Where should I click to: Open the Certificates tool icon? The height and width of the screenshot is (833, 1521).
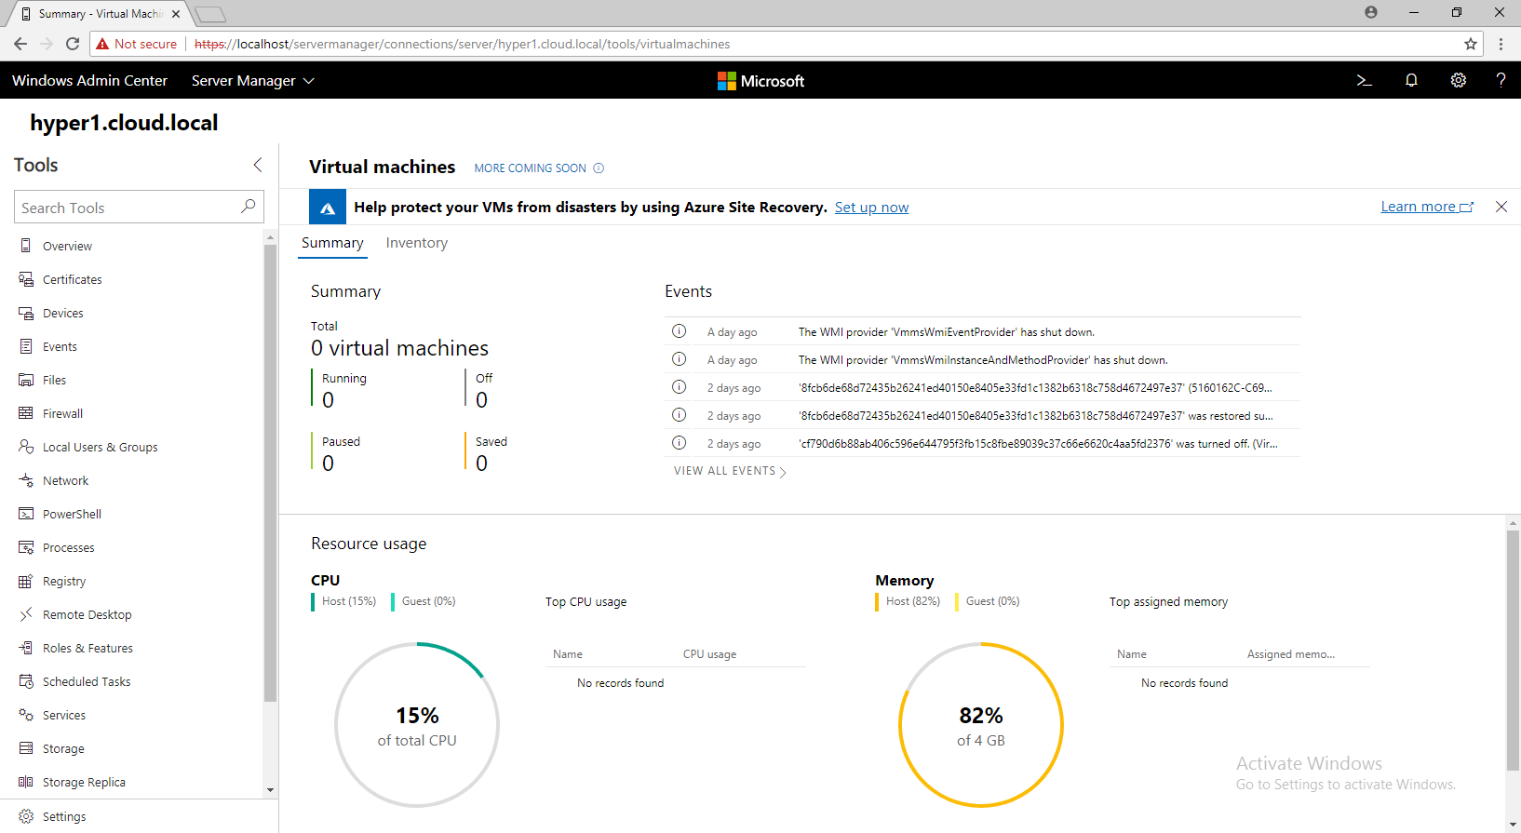pyautogui.click(x=26, y=279)
